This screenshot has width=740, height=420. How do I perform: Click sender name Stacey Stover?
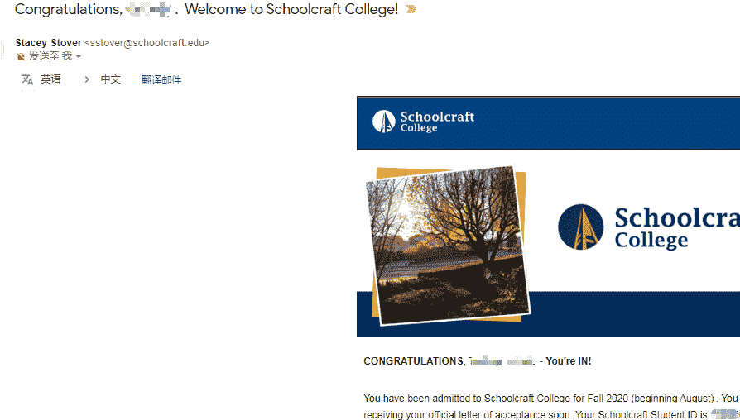48,43
